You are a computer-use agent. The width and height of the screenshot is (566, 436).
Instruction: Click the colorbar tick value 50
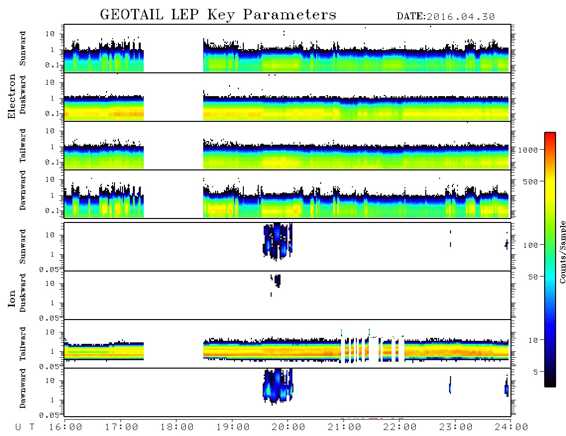point(532,277)
